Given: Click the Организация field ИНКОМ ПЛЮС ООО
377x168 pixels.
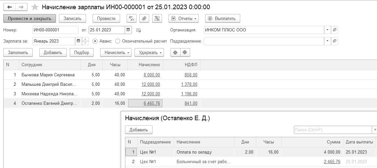Looking at the screenshot, I should point(264,30).
